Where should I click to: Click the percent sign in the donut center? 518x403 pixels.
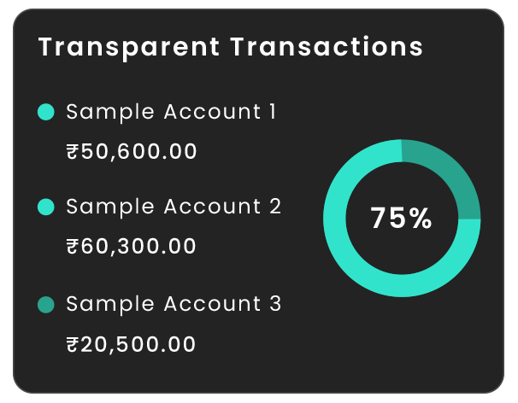click(421, 219)
